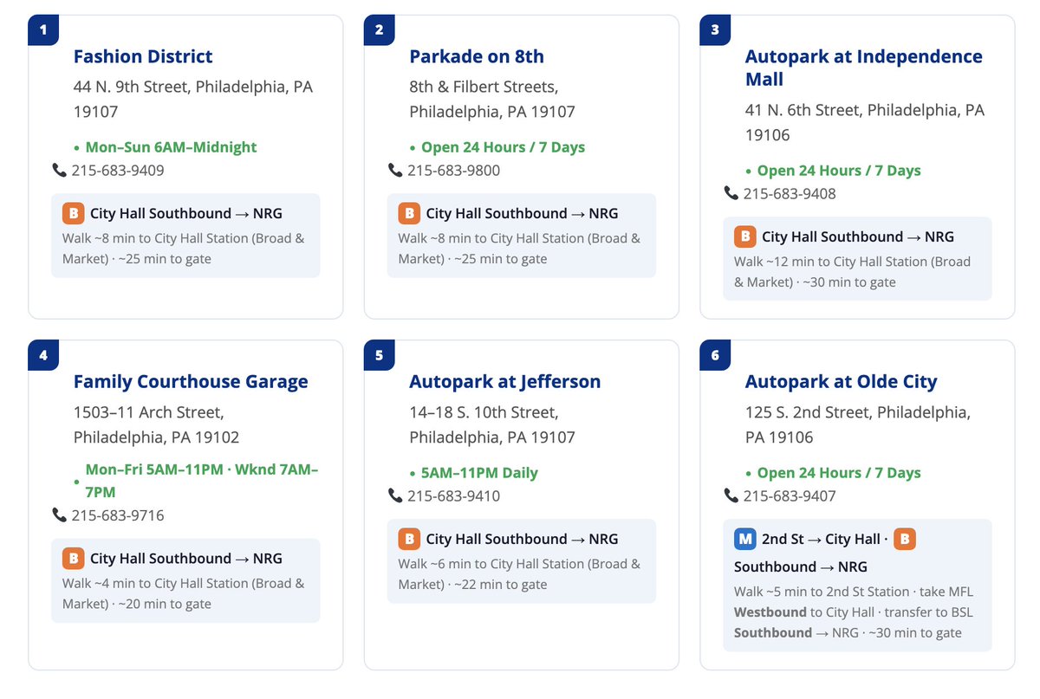The width and height of the screenshot is (1040, 699).
Task: Click the number 6 corner badge
Action: click(x=715, y=356)
